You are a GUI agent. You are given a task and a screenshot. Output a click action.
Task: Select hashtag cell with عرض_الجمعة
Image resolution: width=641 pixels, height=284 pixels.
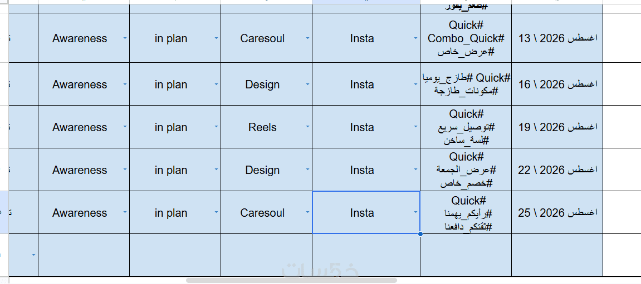point(466,170)
